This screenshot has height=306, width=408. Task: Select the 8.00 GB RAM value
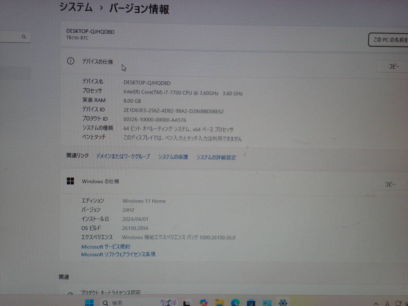132,101
